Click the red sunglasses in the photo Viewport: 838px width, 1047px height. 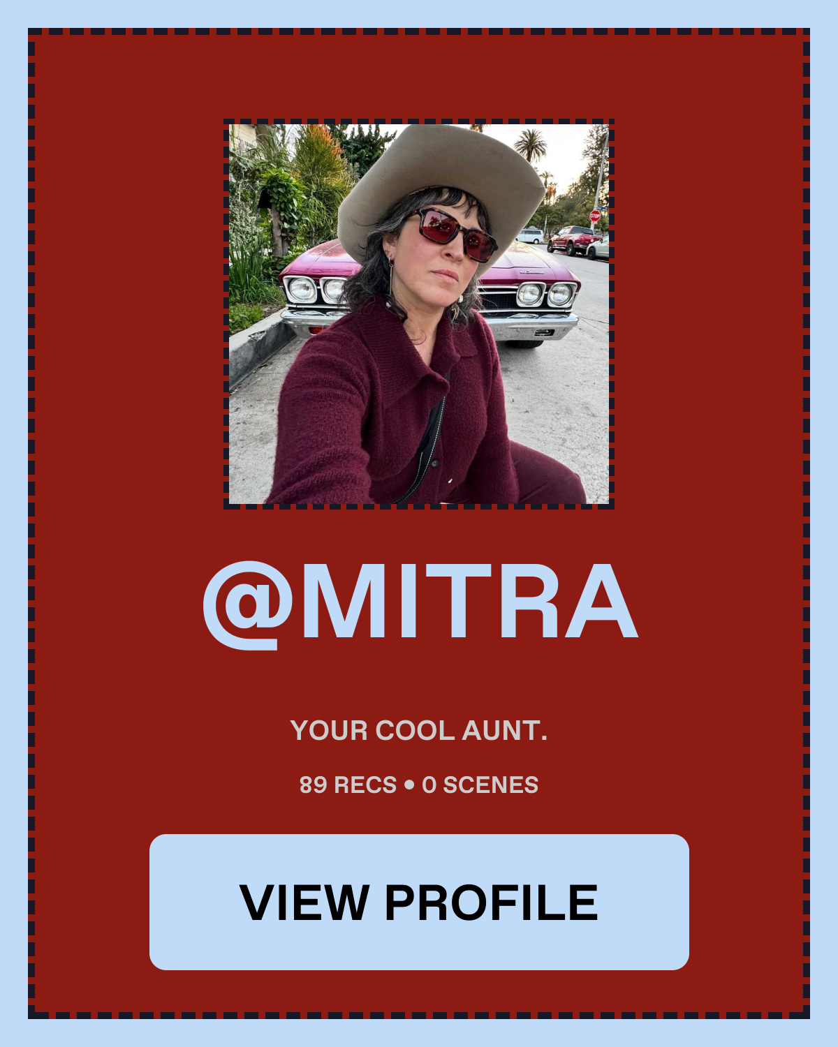pos(454,232)
